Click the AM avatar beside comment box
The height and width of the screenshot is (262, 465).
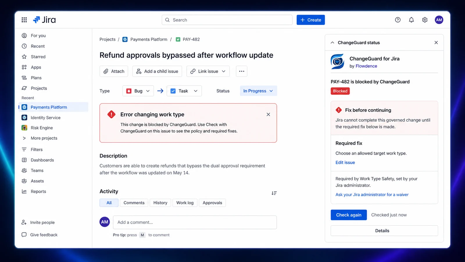(x=105, y=222)
